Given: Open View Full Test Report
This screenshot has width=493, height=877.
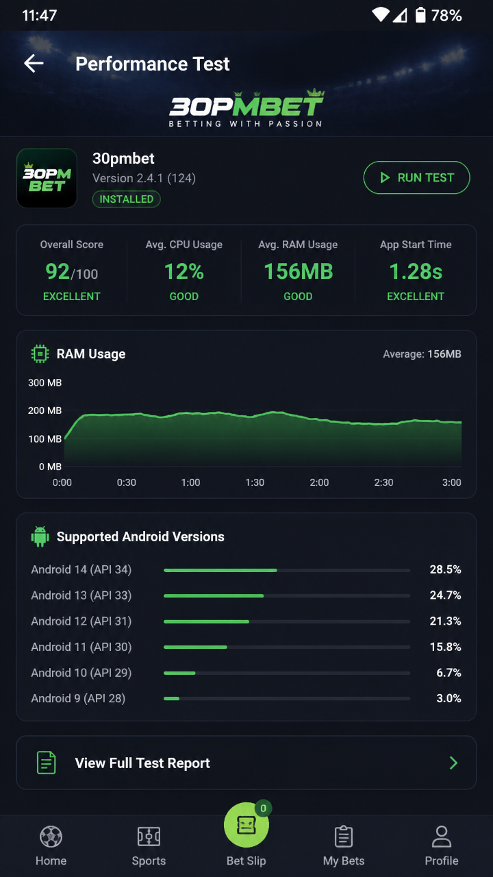Looking at the screenshot, I should [246, 763].
